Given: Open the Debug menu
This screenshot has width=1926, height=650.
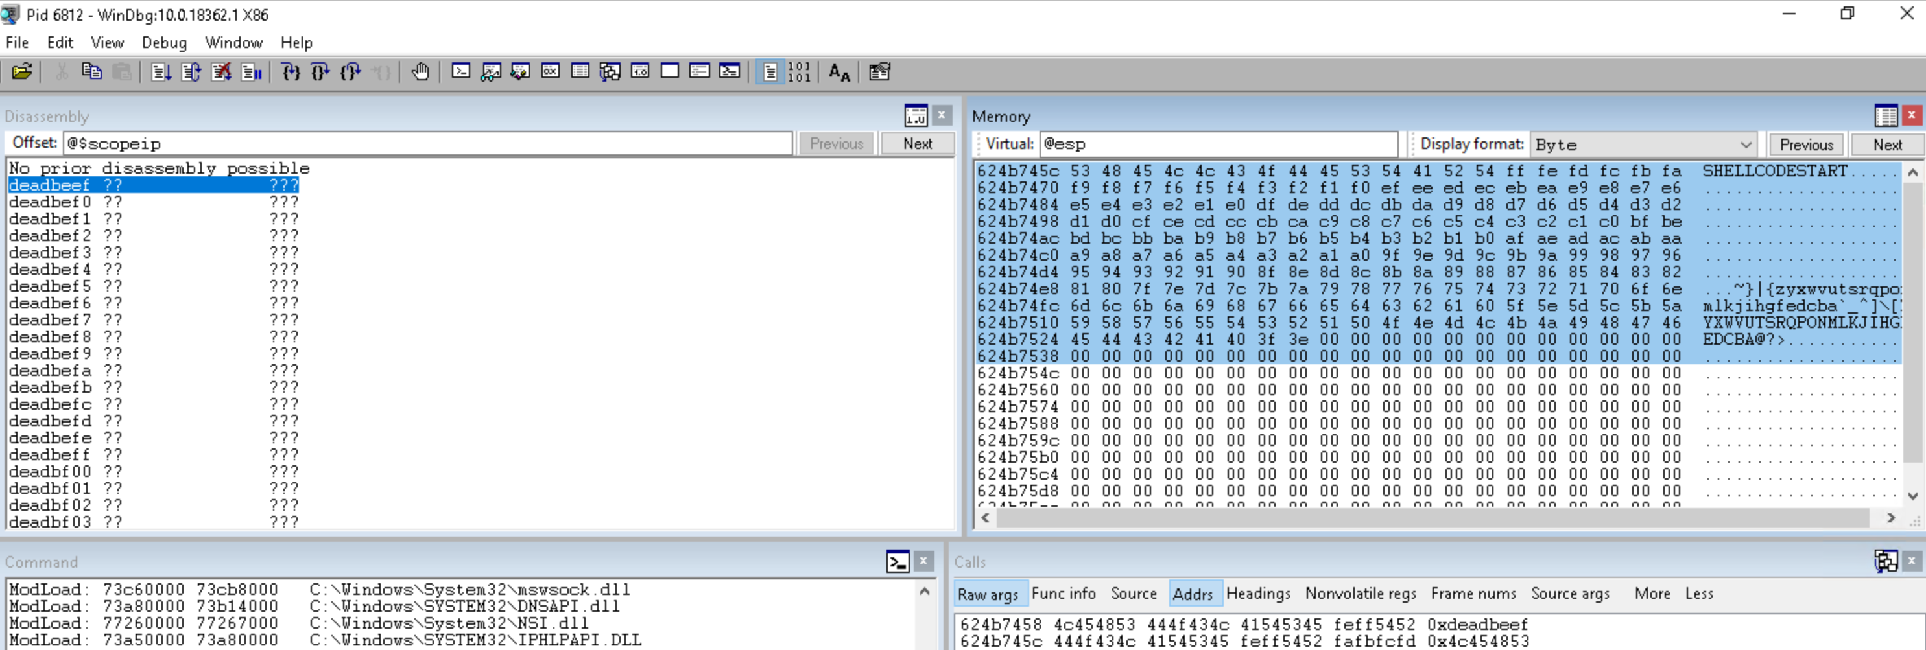Looking at the screenshot, I should point(165,43).
